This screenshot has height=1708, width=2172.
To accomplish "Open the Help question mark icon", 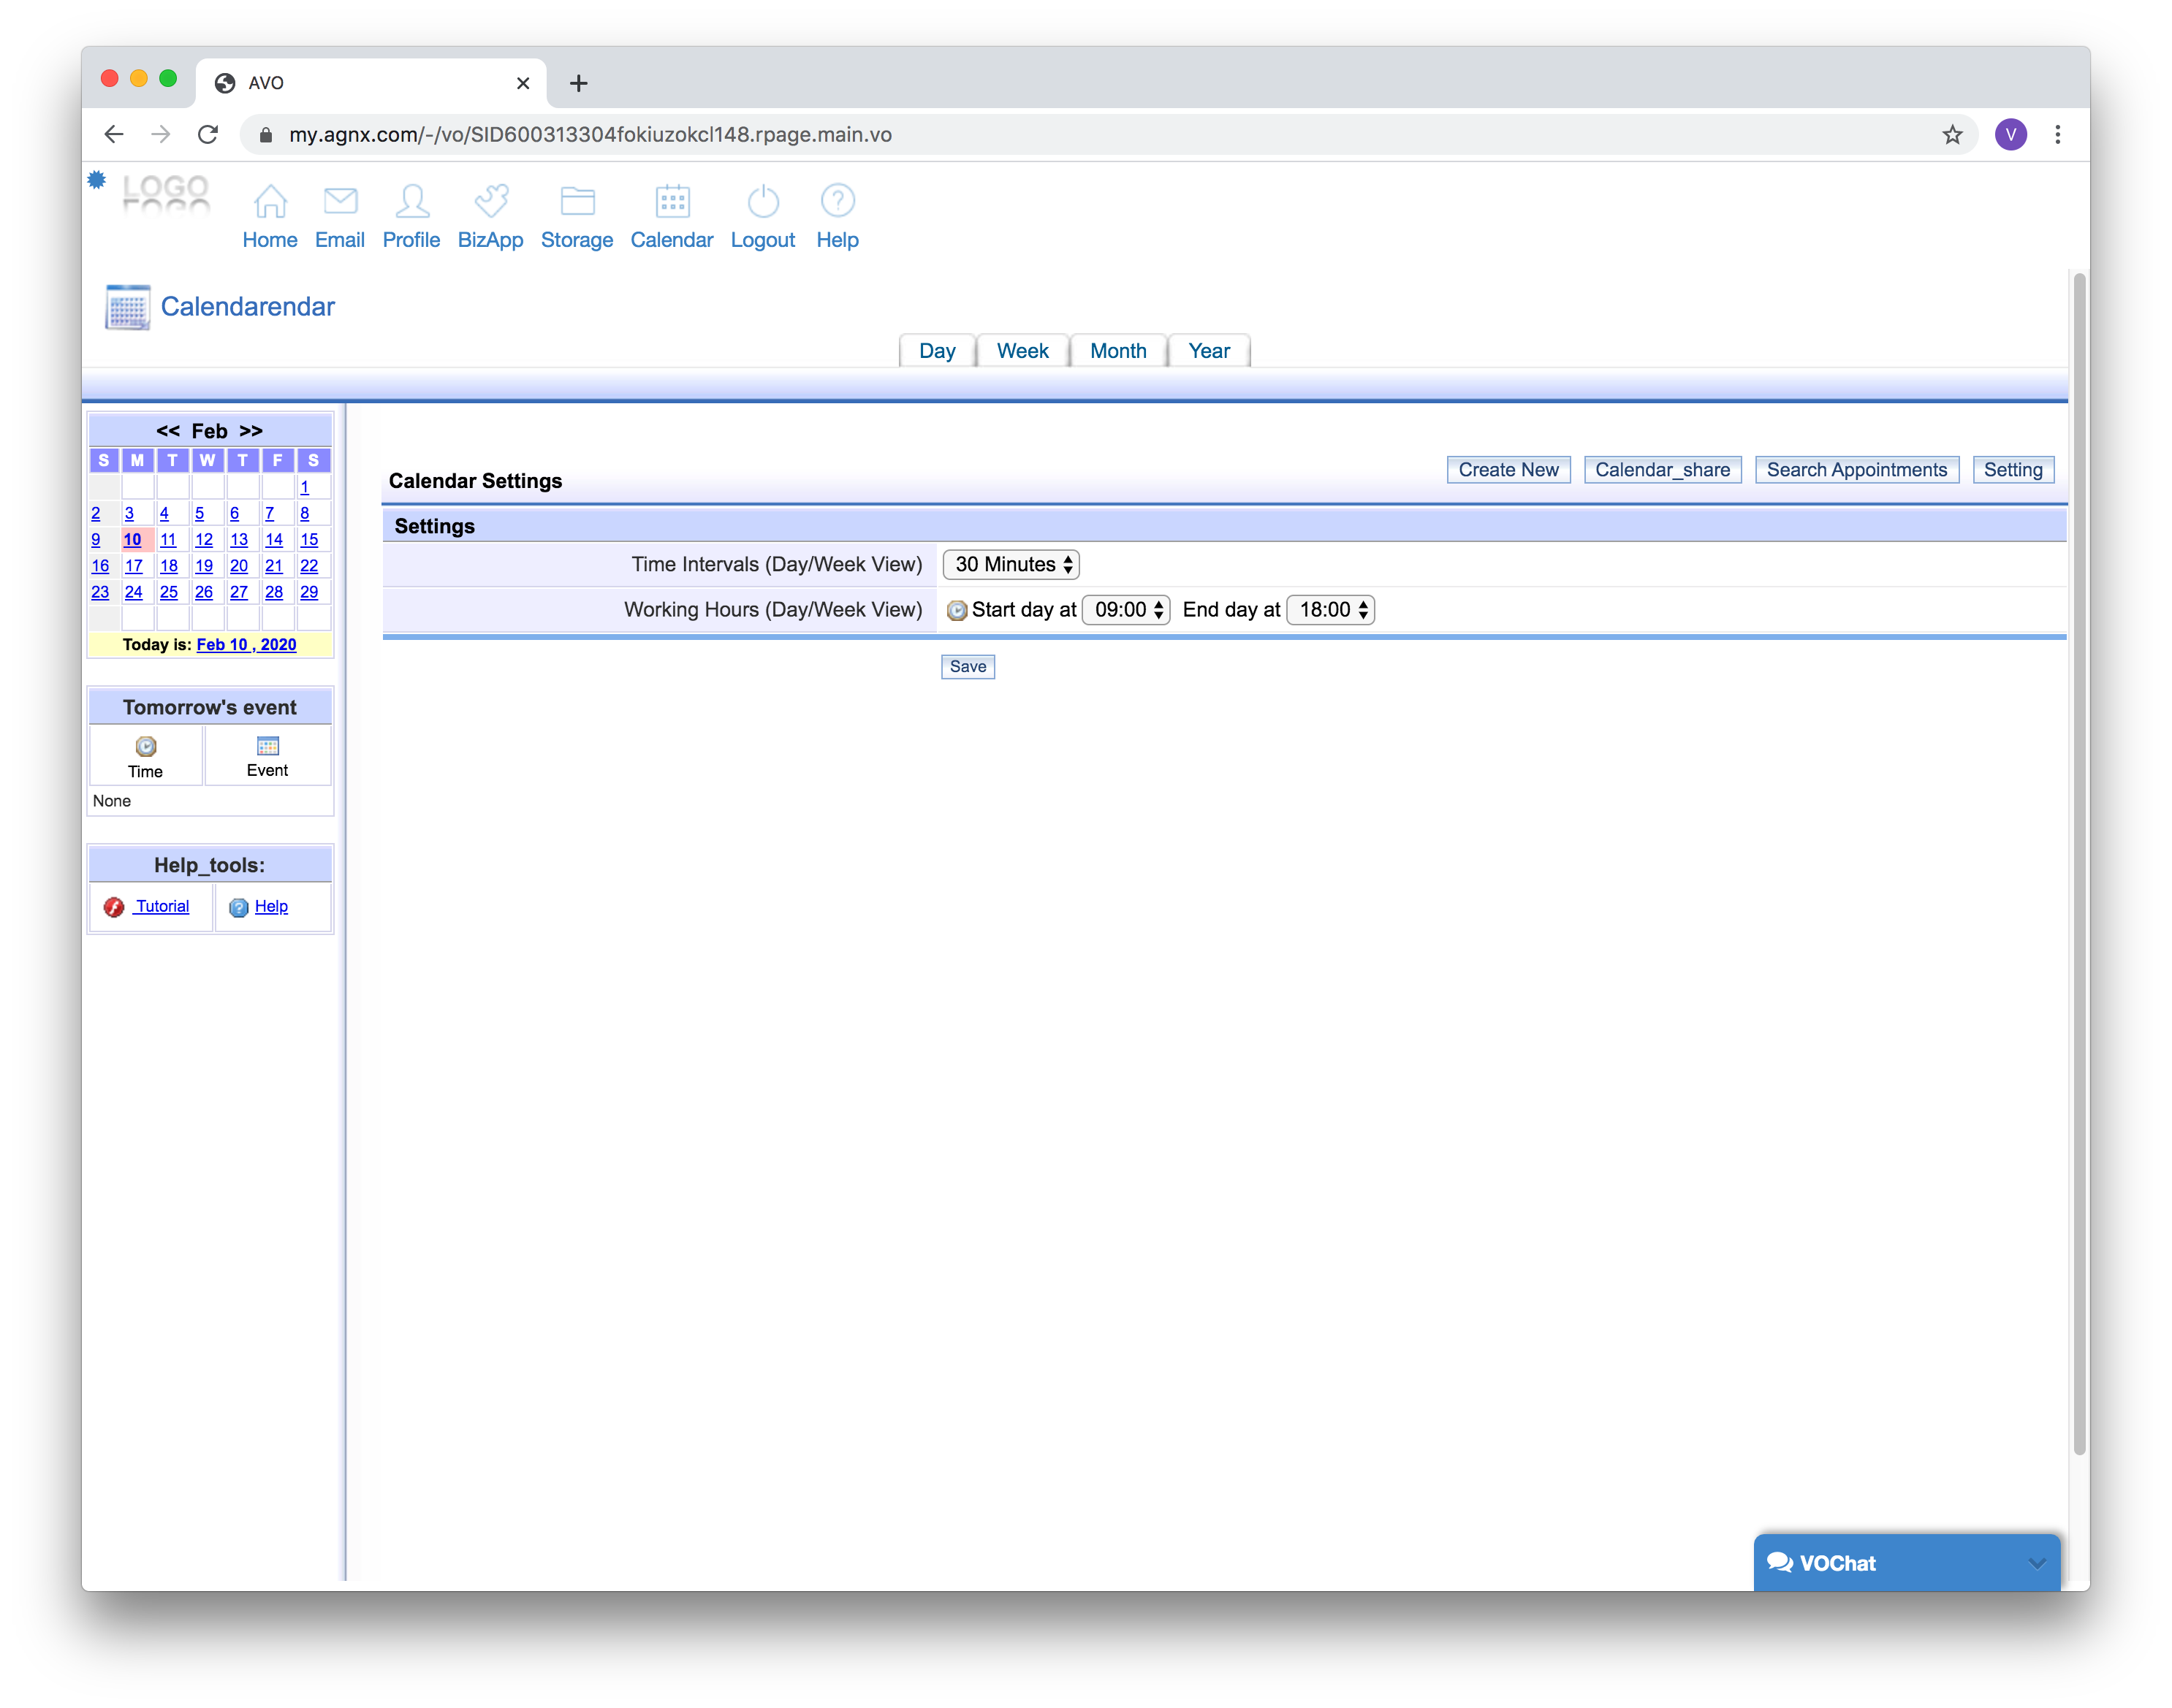I will (838, 201).
